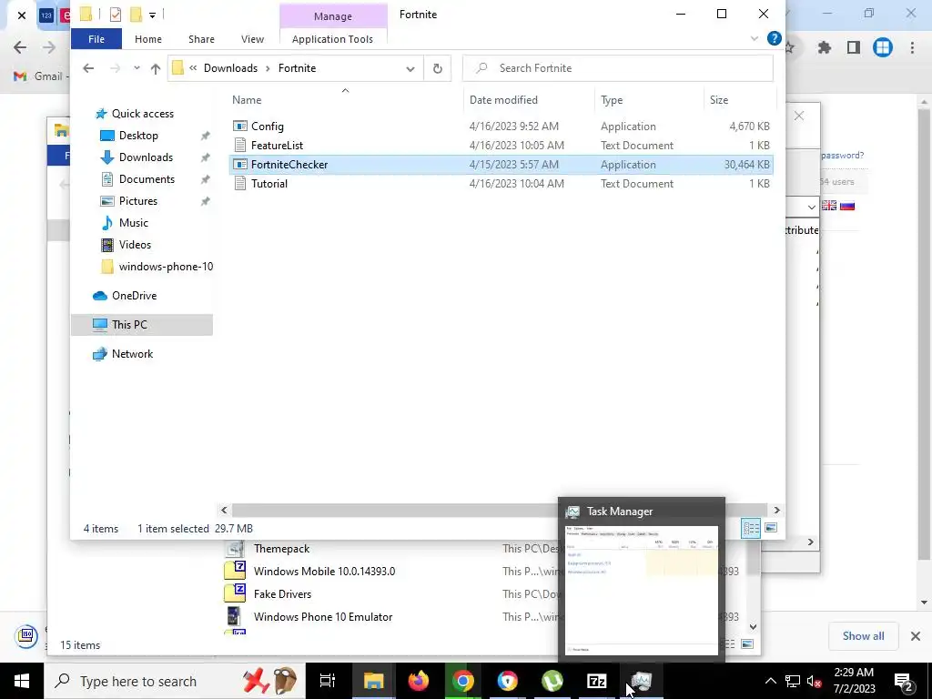The height and width of the screenshot is (699, 932).
Task: Click horizontal scrollbar left arrow
Action: tap(224, 511)
